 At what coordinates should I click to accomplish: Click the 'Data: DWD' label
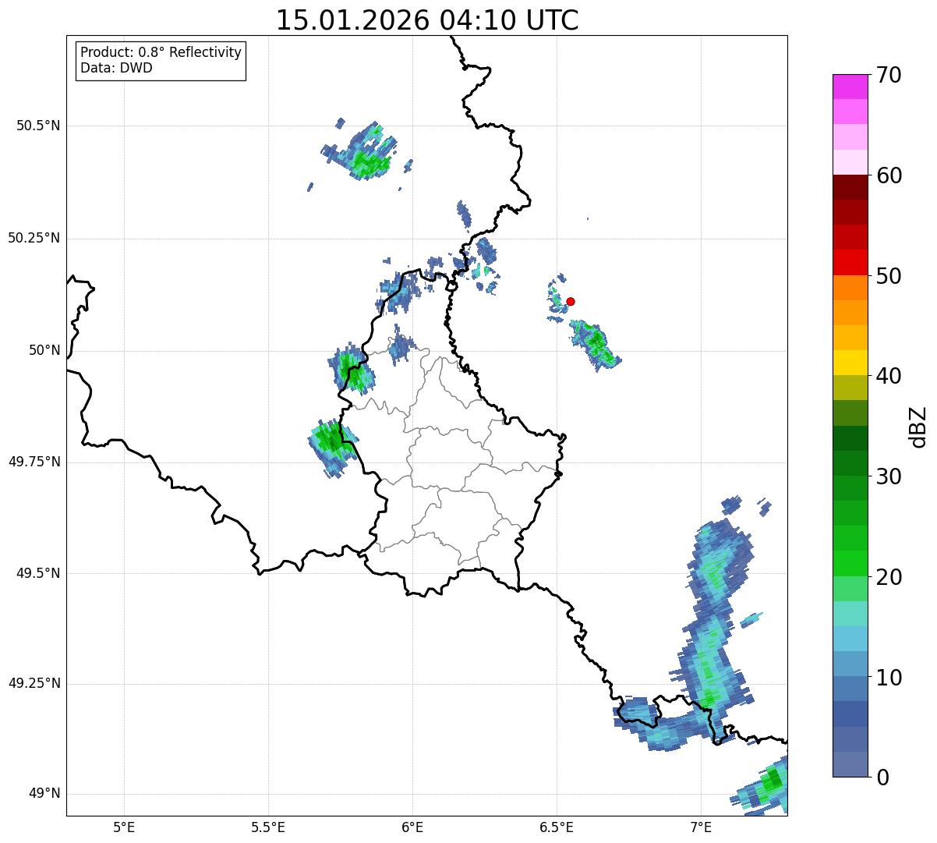(x=117, y=68)
